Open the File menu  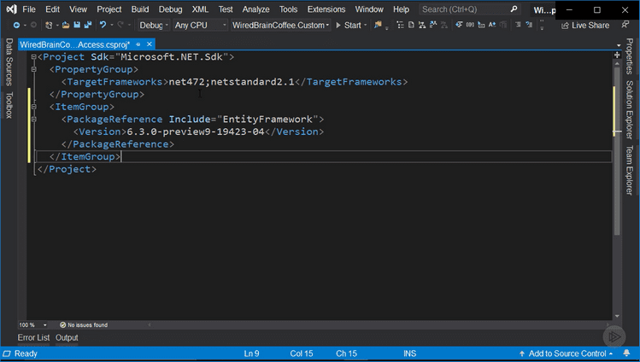(x=28, y=9)
